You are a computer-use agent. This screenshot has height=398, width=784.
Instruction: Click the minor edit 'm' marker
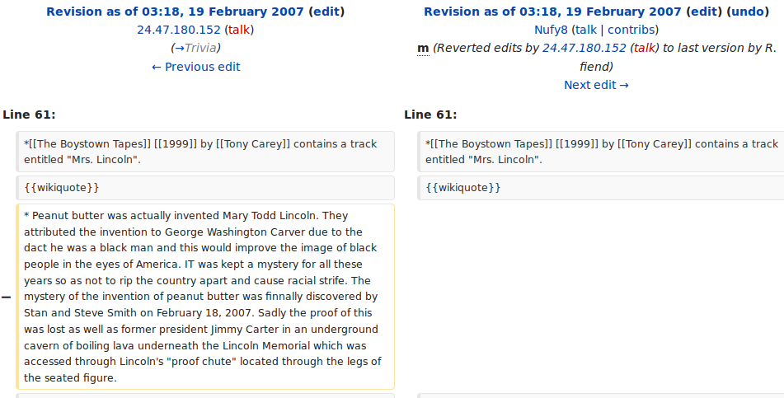coord(423,48)
